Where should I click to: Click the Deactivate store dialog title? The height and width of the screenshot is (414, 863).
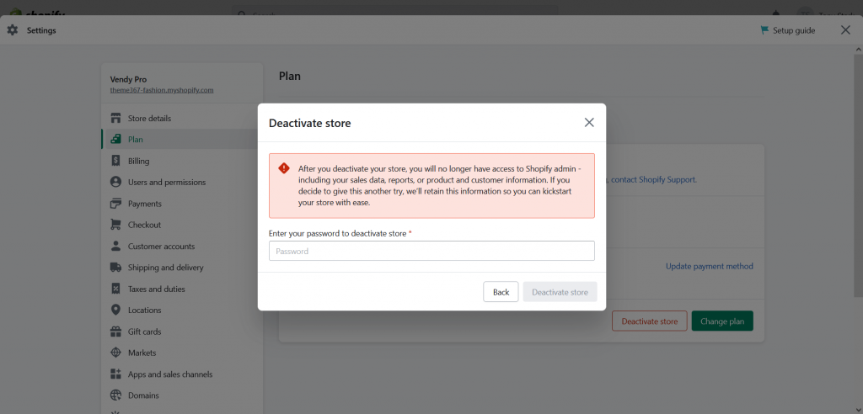coord(309,123)
